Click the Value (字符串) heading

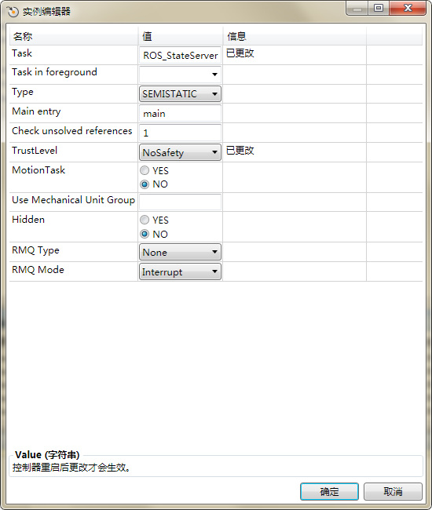click(x=47, y=454)
